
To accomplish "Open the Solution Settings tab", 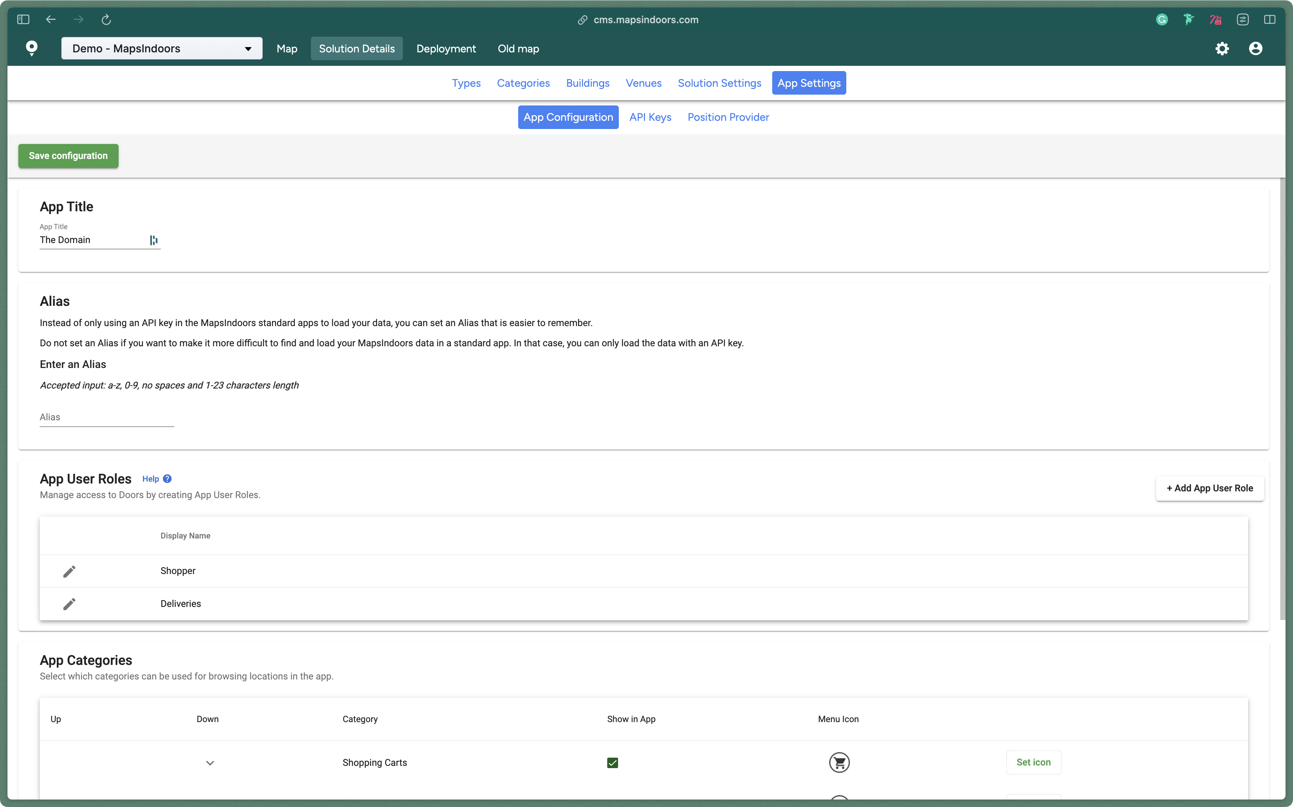I will tap(719, 83).
